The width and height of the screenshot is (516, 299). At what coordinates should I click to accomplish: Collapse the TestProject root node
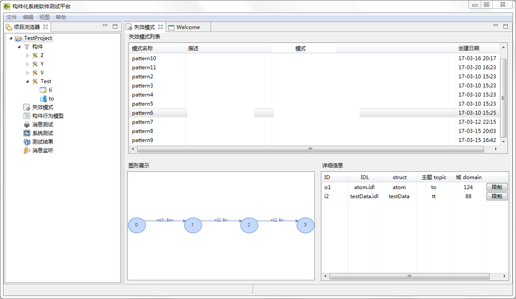(x=11, y=38)
